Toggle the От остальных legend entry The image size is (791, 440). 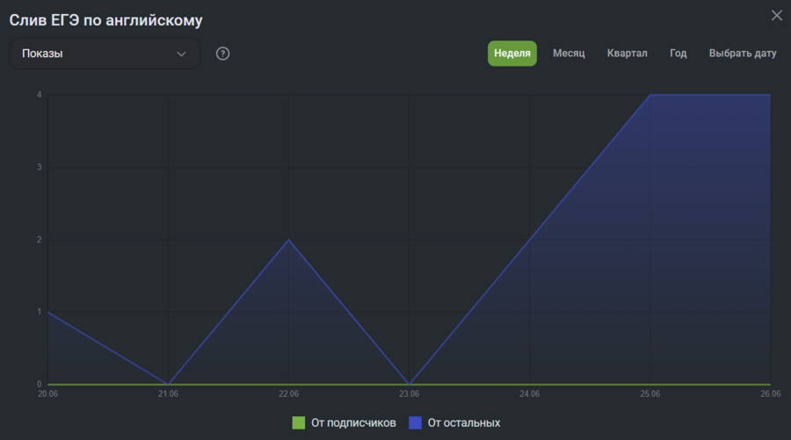454,422
